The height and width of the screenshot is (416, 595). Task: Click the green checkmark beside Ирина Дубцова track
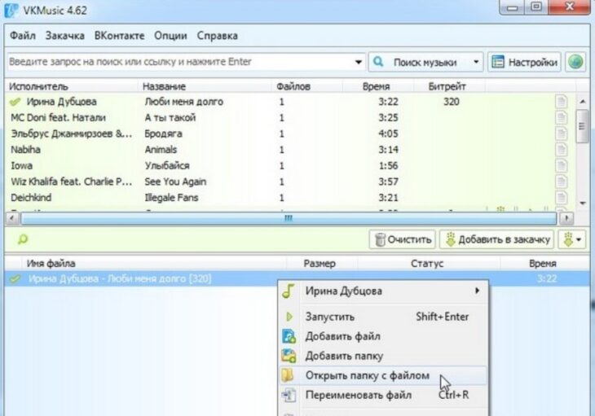pyautogui.click(x=14, y=102)
